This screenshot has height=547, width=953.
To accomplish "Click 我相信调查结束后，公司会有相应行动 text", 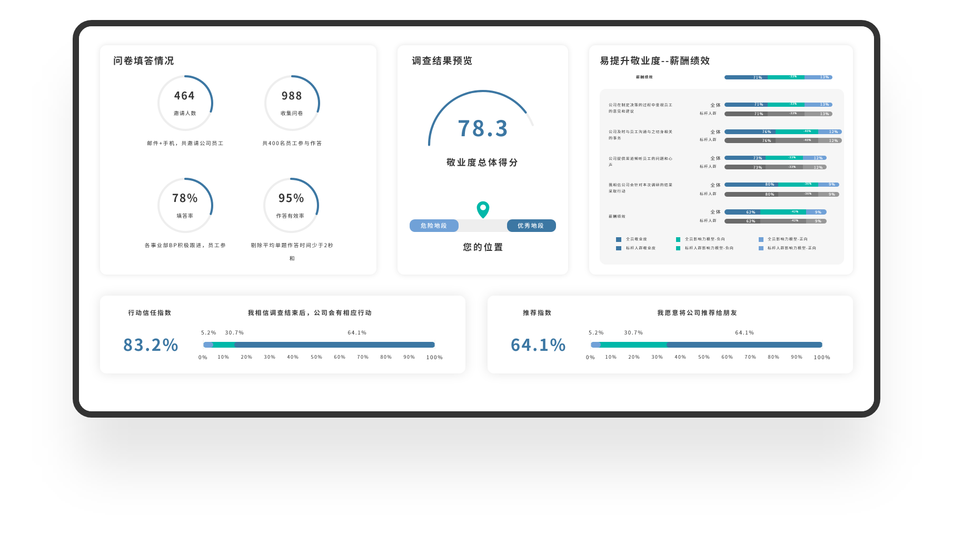I will 310,313.
